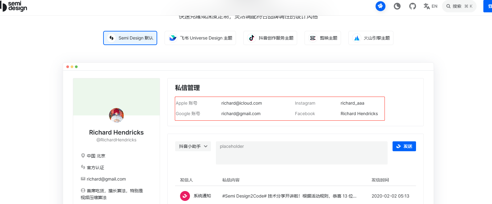Click the 2020-02-02 05:13 timestamp

(x=390, y=196)
